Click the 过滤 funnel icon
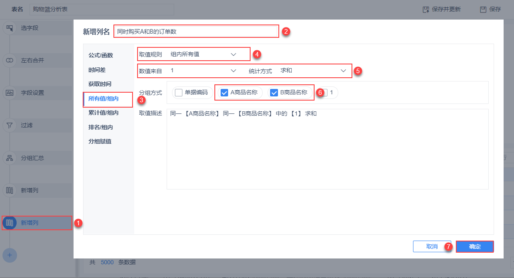 [10, 125]
